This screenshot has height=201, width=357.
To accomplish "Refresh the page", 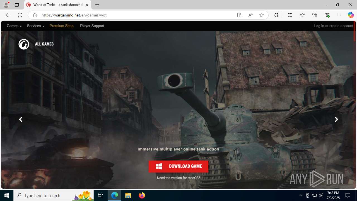I will point(20,15).
